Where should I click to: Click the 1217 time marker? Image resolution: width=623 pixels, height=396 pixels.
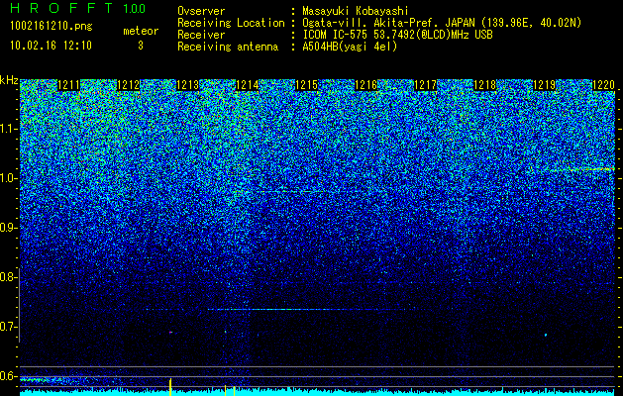[x=426, y=85]
